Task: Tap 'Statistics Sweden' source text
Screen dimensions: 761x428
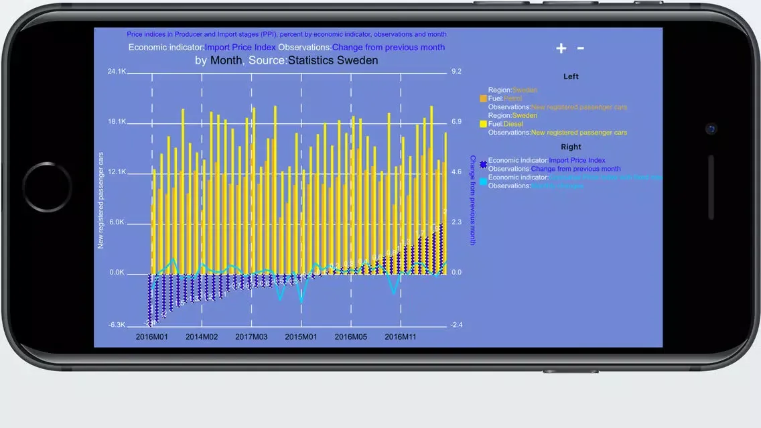Action: tap(333, 60)
